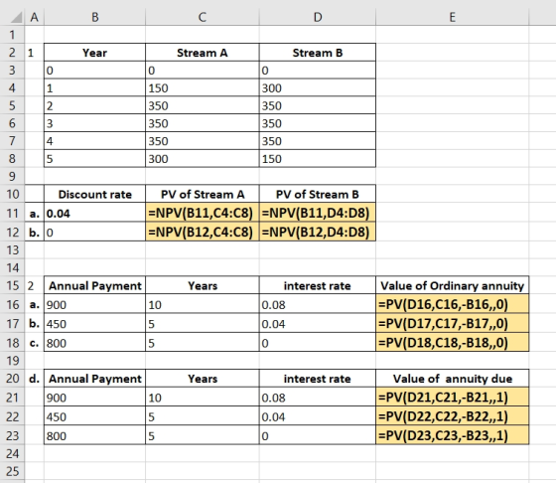Select cell with =PV(D23,C23,-B23,,1) formula

click(x=452, y=435)
